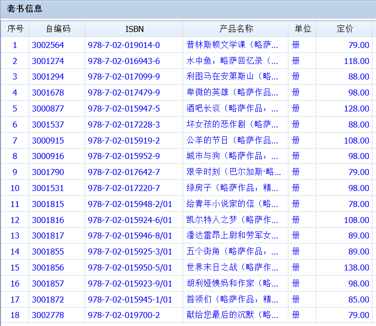376x326 pixels.
Task: Select the 138.00 price cell
Action: pyautogui.click(x=356, y=267)
